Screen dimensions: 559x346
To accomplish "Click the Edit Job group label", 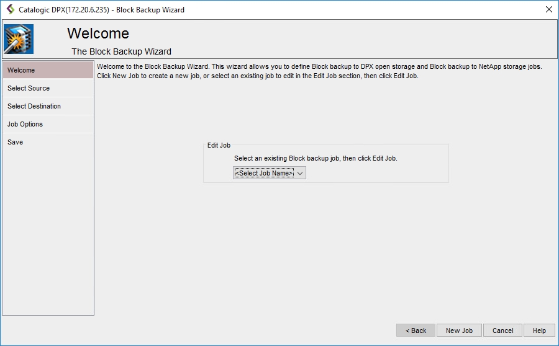I will click(219, 145).
